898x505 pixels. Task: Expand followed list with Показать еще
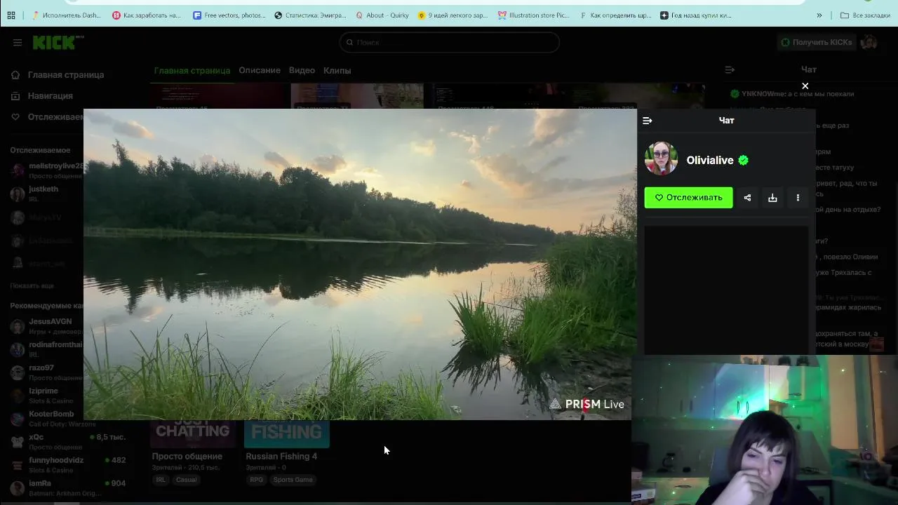pos(32,286)
